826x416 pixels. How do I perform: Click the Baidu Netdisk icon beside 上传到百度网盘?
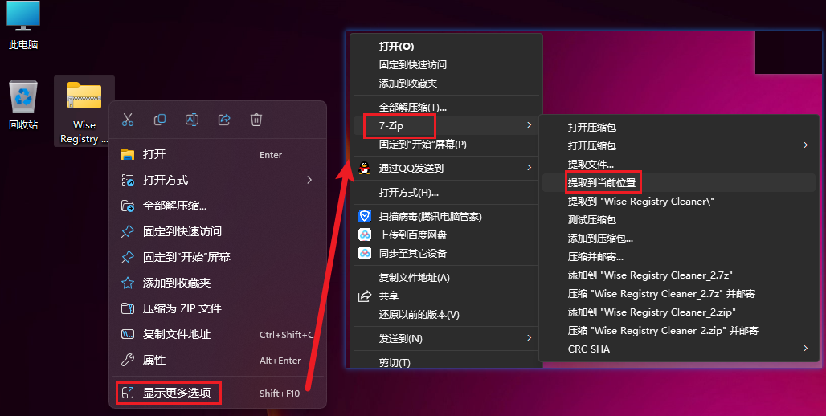coord(365,235)
